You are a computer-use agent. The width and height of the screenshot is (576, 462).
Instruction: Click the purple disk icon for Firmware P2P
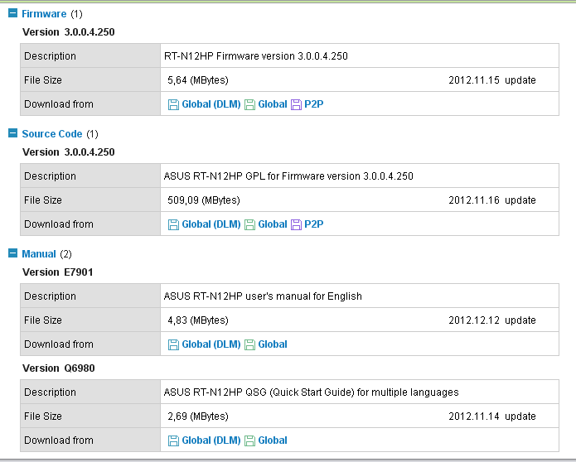point(296,104)
